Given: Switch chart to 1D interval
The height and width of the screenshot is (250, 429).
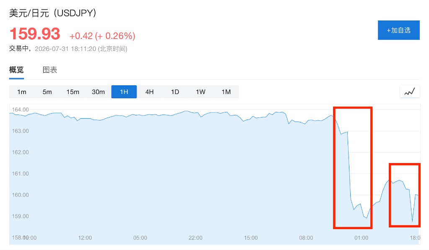Looking at the screenshot, I should click(x=175, y=92).
